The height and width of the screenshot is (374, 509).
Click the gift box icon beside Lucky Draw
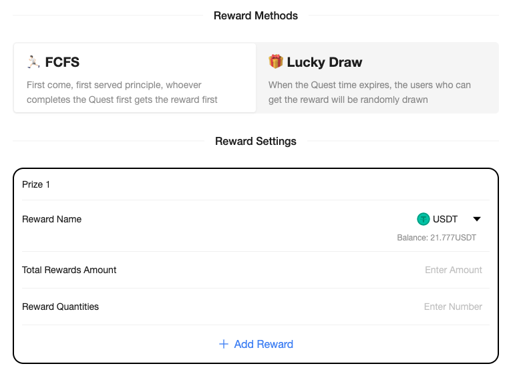(276, 62)
